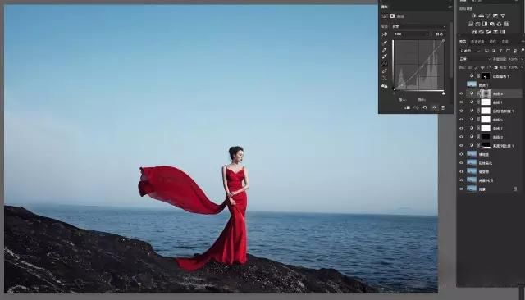Viewport: 525px width, 300px height.
Task: Toggle transparent pixels lock in Layers panel
Action: click(469, 67)
